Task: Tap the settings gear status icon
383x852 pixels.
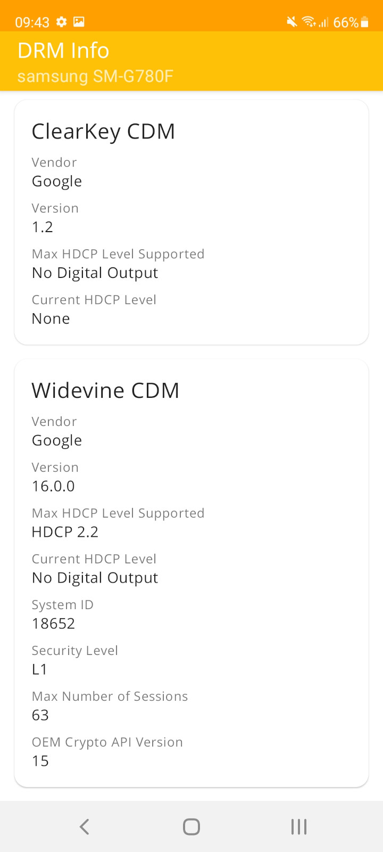Action: click(62, 22)
